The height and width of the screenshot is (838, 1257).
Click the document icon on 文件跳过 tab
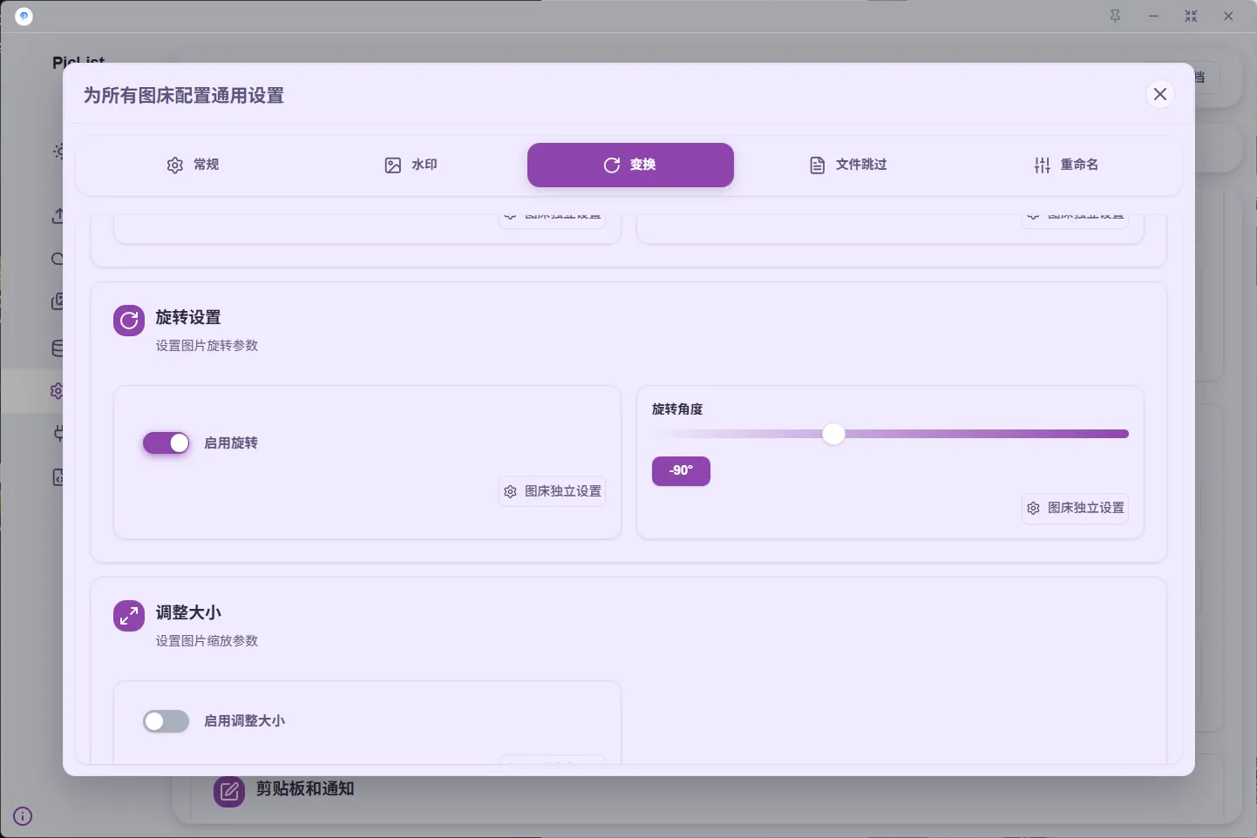817,165
